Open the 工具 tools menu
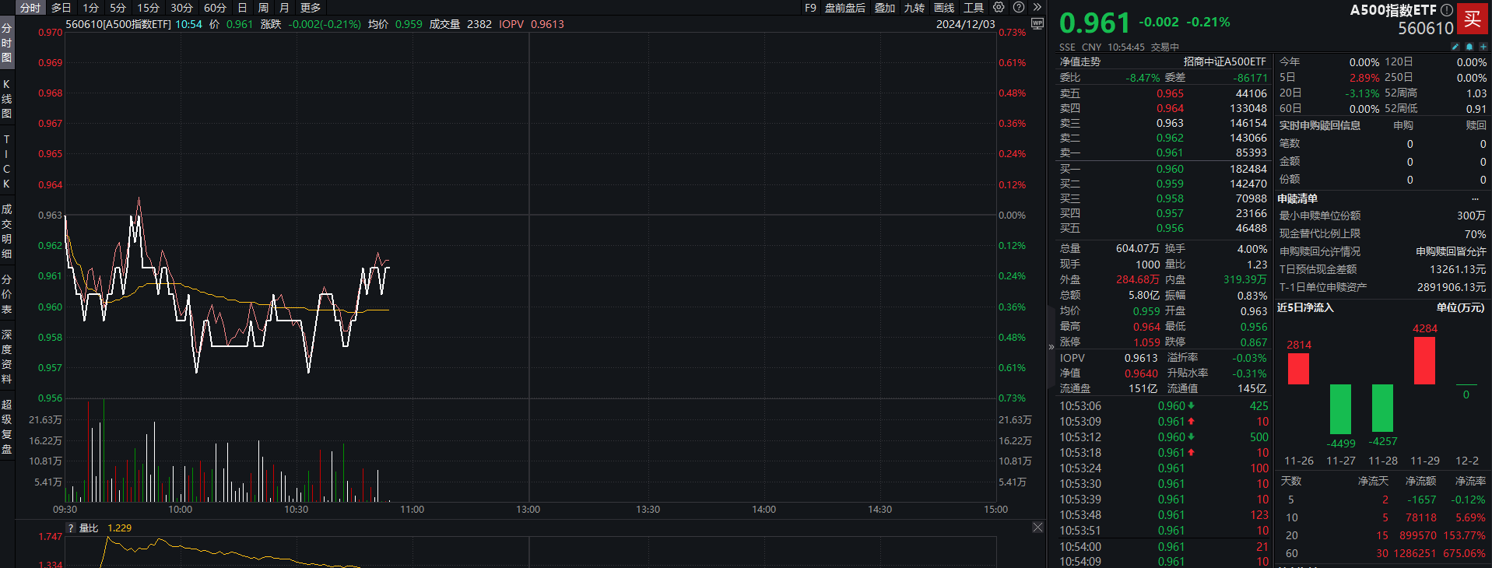The width and height of the screenshot is (1492, 568). pyautogui.click(x=974, y=8)
